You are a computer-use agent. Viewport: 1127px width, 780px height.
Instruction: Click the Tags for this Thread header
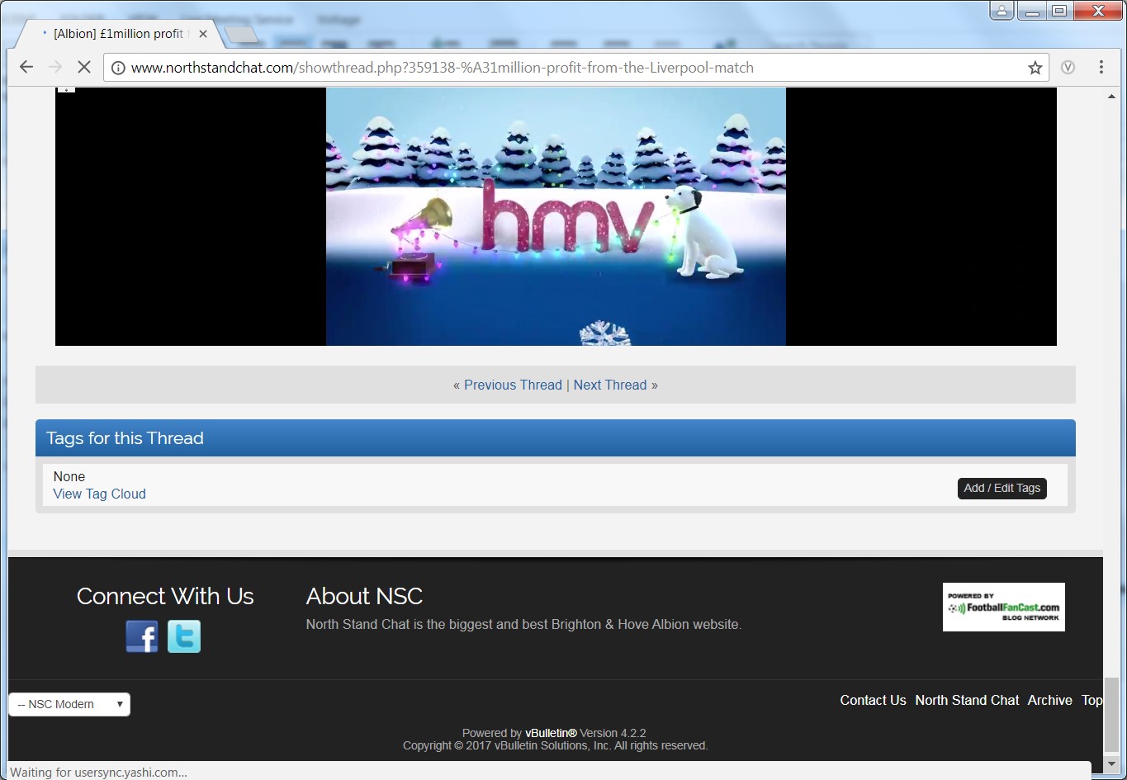click(556, 437)
